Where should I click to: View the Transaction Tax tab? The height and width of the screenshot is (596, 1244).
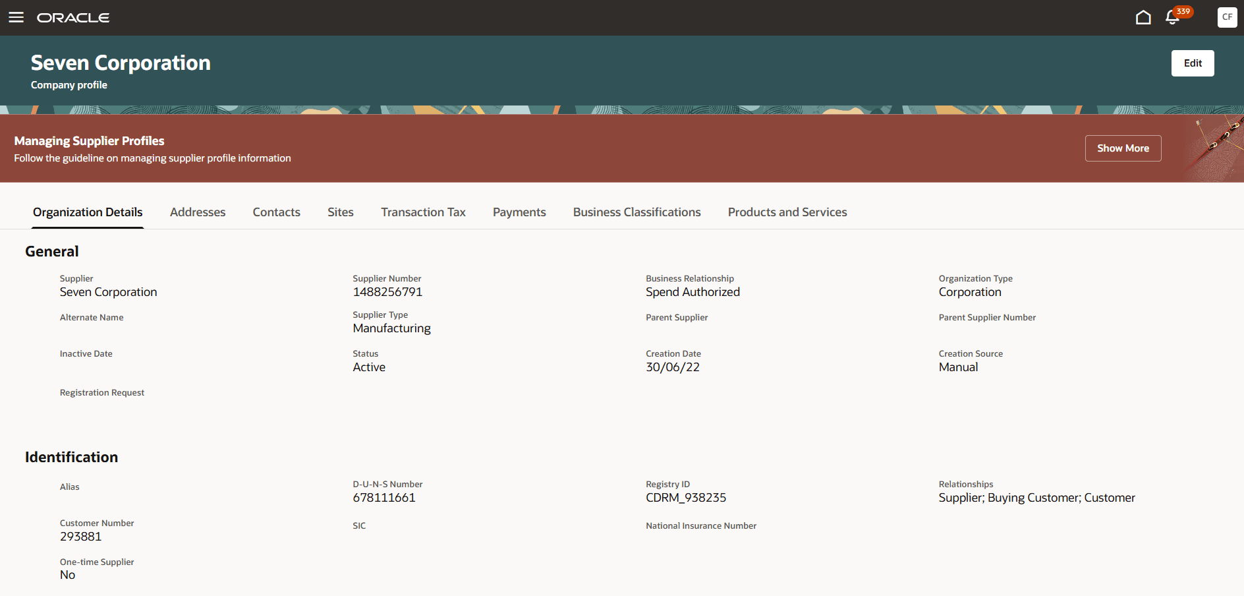[x=423, y=212]
